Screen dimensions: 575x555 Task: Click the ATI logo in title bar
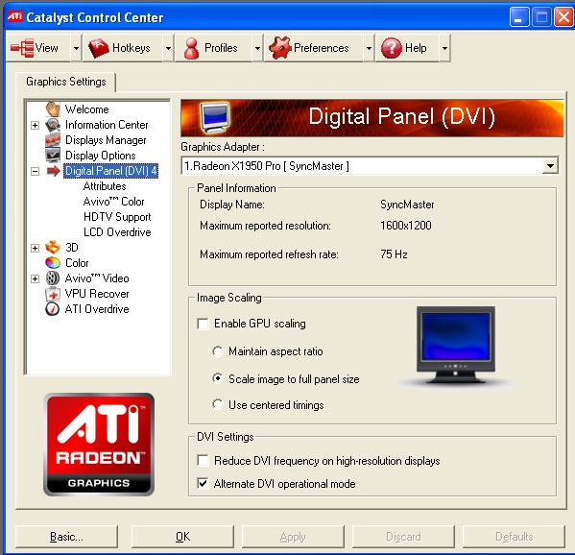(15, 16)
